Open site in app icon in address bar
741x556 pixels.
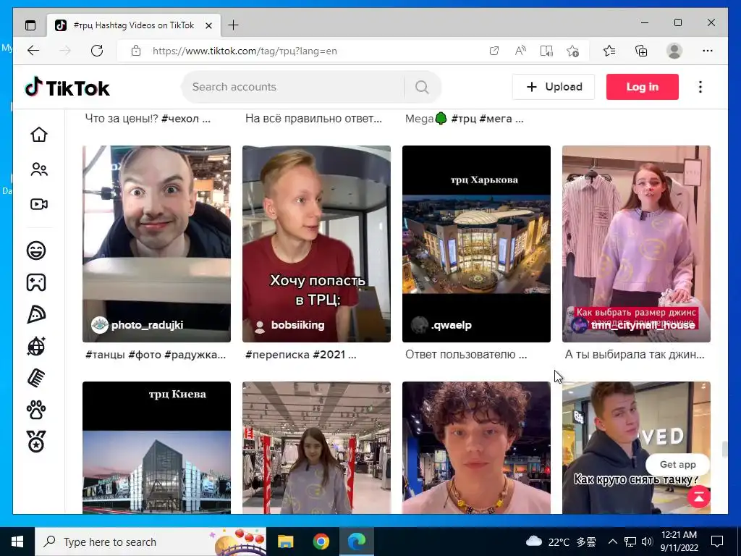pos(494,51)
